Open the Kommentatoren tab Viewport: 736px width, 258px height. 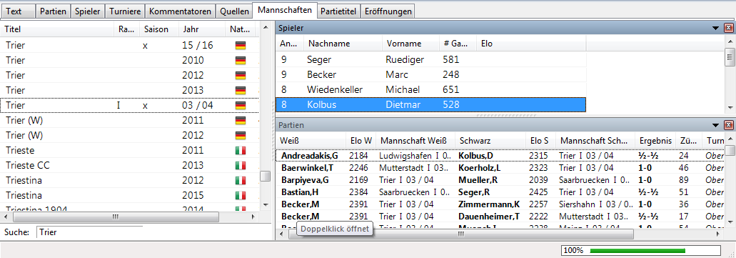[x=181, y=11]
